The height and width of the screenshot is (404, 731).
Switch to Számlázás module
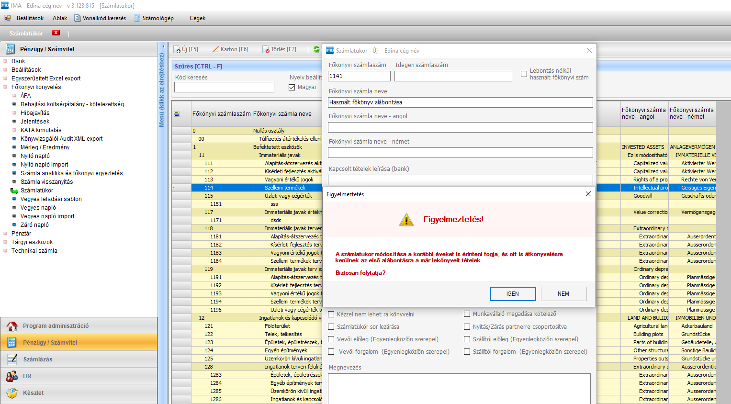(79, 359)
